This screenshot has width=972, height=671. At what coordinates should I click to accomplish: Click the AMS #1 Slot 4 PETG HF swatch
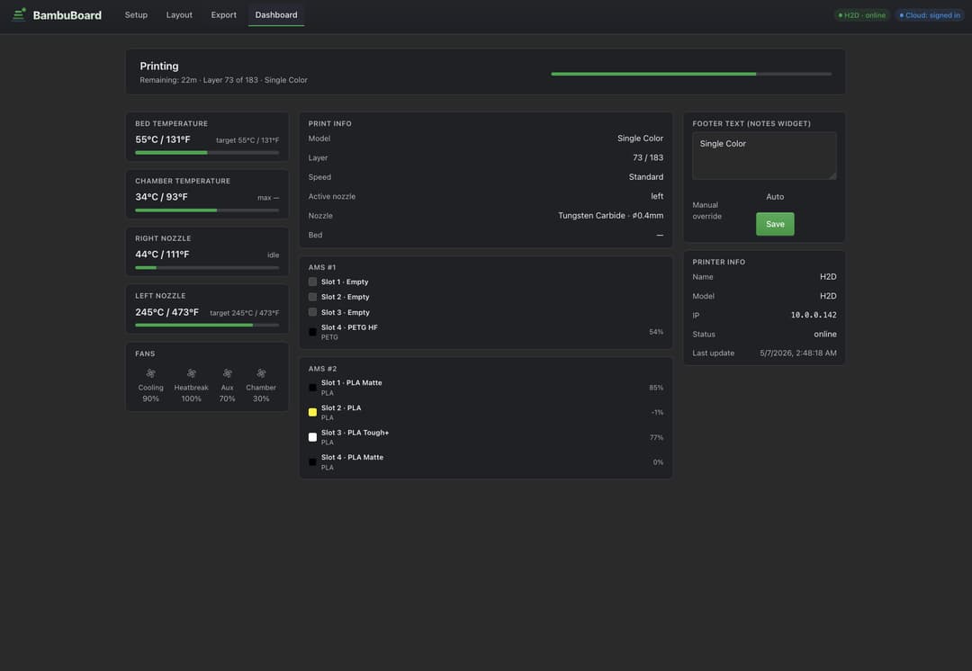pos(312,332)
